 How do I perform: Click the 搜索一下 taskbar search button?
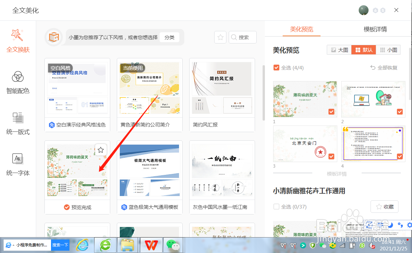tap(60, 245)
